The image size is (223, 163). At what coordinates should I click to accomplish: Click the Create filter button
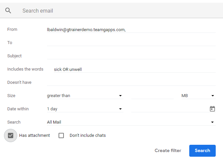(168, 151)
